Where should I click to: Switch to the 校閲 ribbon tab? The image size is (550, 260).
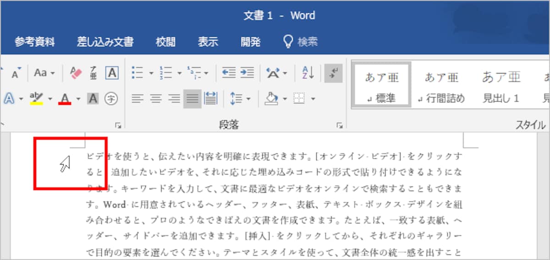(165, 42)
